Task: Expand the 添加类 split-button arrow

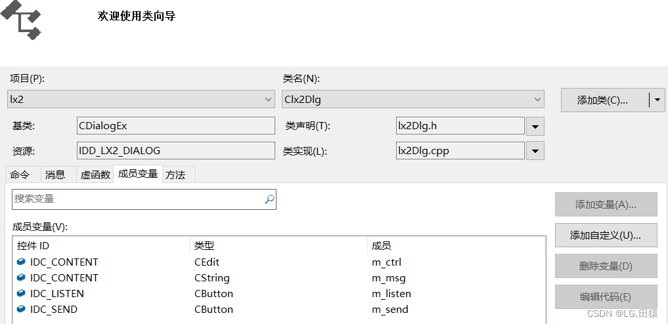Action: tap(657, 100)
